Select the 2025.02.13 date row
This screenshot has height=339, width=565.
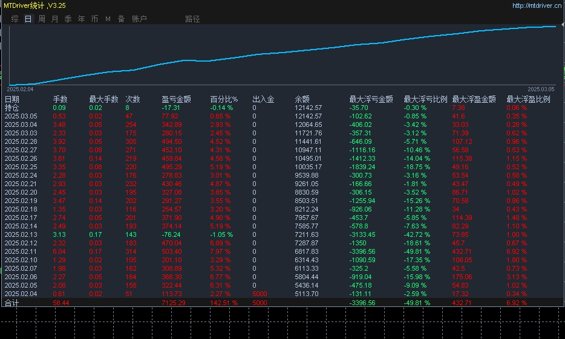(21, 234)
